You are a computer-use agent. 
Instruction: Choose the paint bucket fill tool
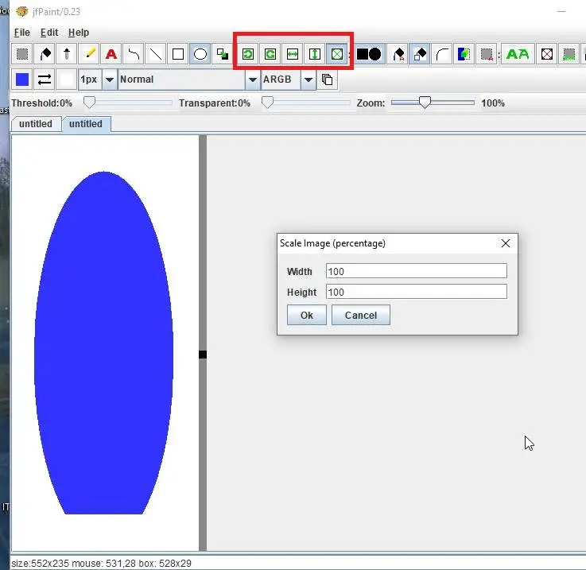45,54
